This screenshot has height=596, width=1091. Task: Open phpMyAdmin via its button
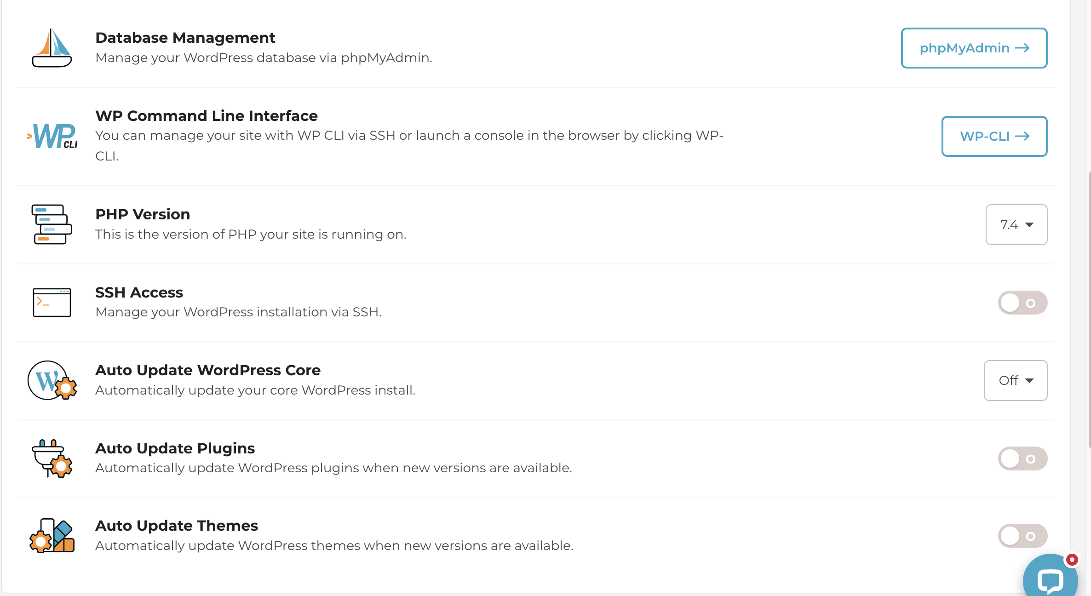coord(974,48)
